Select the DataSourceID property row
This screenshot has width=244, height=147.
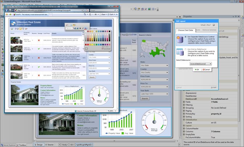(x=210, y=99)
